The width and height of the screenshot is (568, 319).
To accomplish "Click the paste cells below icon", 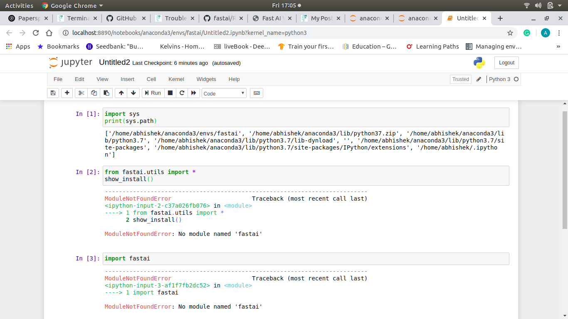I will click(x=106, y=93).
